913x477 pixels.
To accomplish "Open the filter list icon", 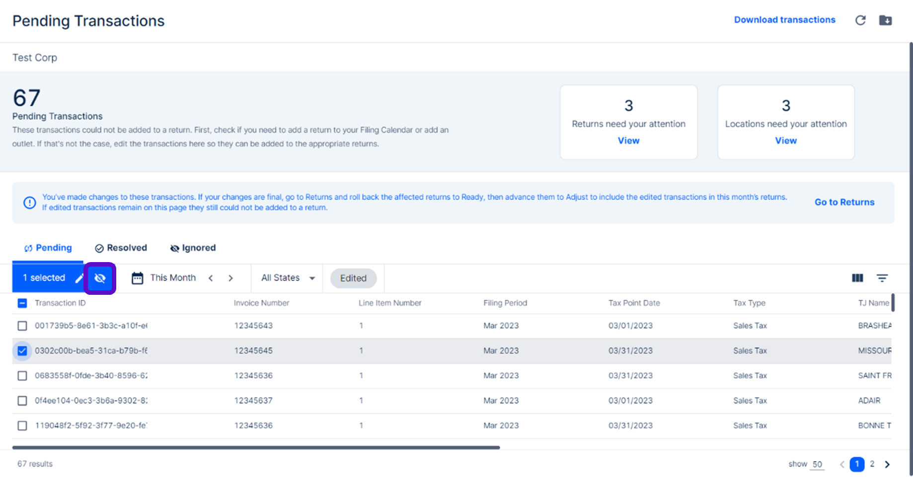I will pos(882,278).
